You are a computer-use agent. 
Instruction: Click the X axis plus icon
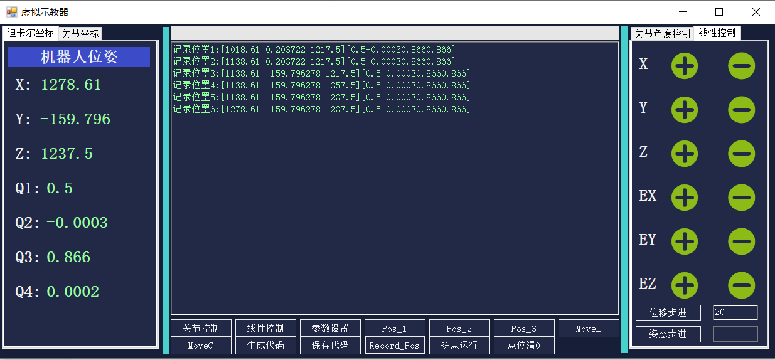[685, 65]
